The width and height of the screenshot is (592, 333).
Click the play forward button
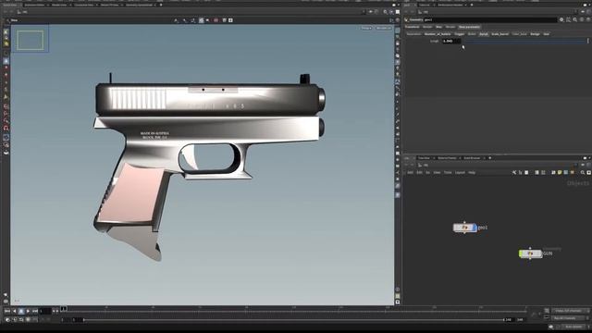pyautogui.click(x=28, y=311)
